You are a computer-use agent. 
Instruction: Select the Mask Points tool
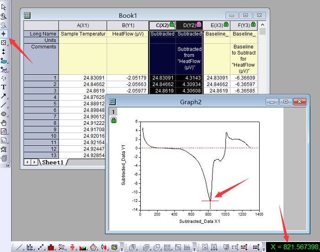tap(4, 70)
